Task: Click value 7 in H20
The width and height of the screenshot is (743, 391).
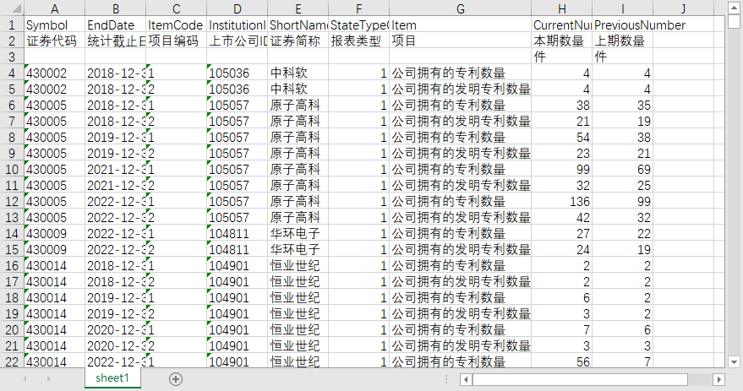Action: (561, 330)
